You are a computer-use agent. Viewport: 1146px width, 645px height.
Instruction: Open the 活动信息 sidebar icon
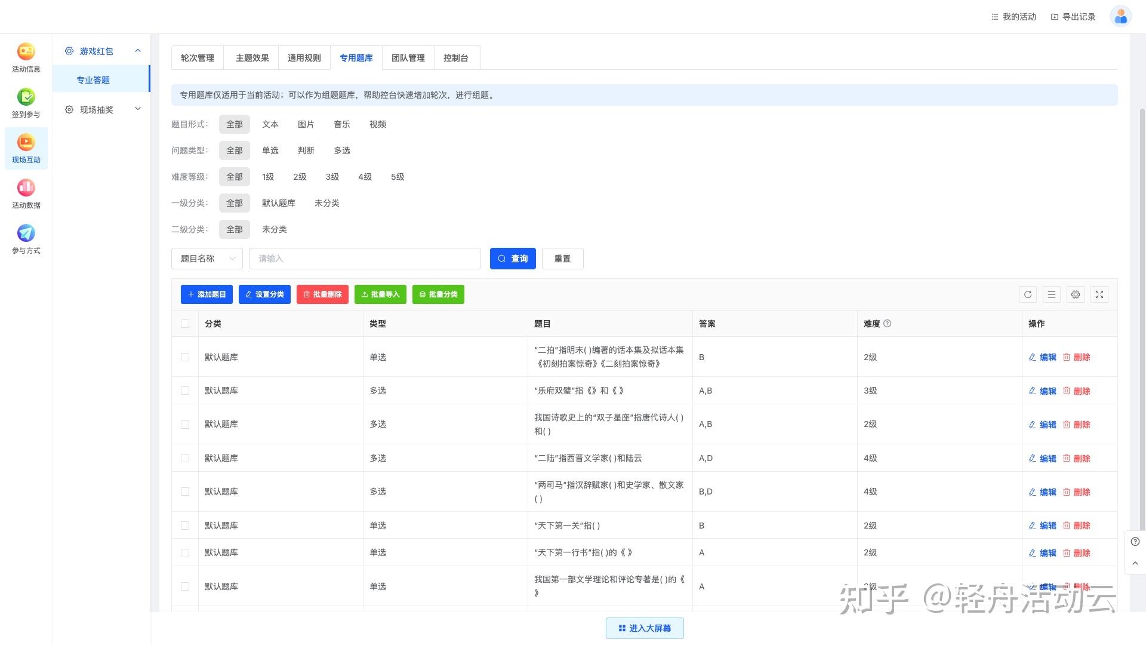tap(26, 57)
